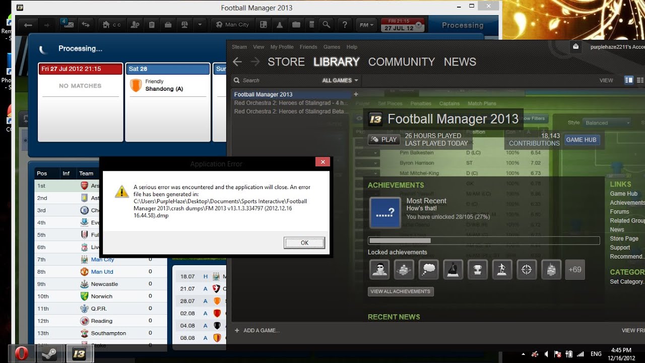Click the Steam icon in the taskbar
Image resolution: width=645 pixels, height=363 pixels.
(50, 353)
